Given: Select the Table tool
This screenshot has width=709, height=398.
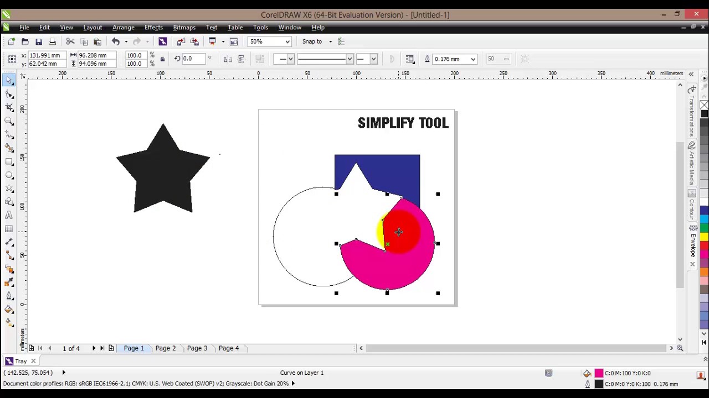Looking at the screenshot, I should tap(9, 229).
